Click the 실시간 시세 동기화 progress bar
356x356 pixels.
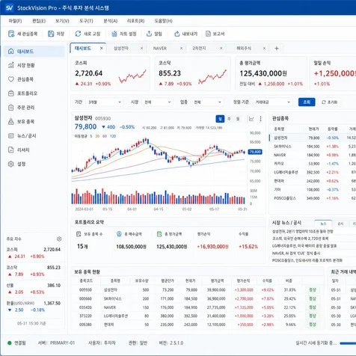click(x=348, y=343)
